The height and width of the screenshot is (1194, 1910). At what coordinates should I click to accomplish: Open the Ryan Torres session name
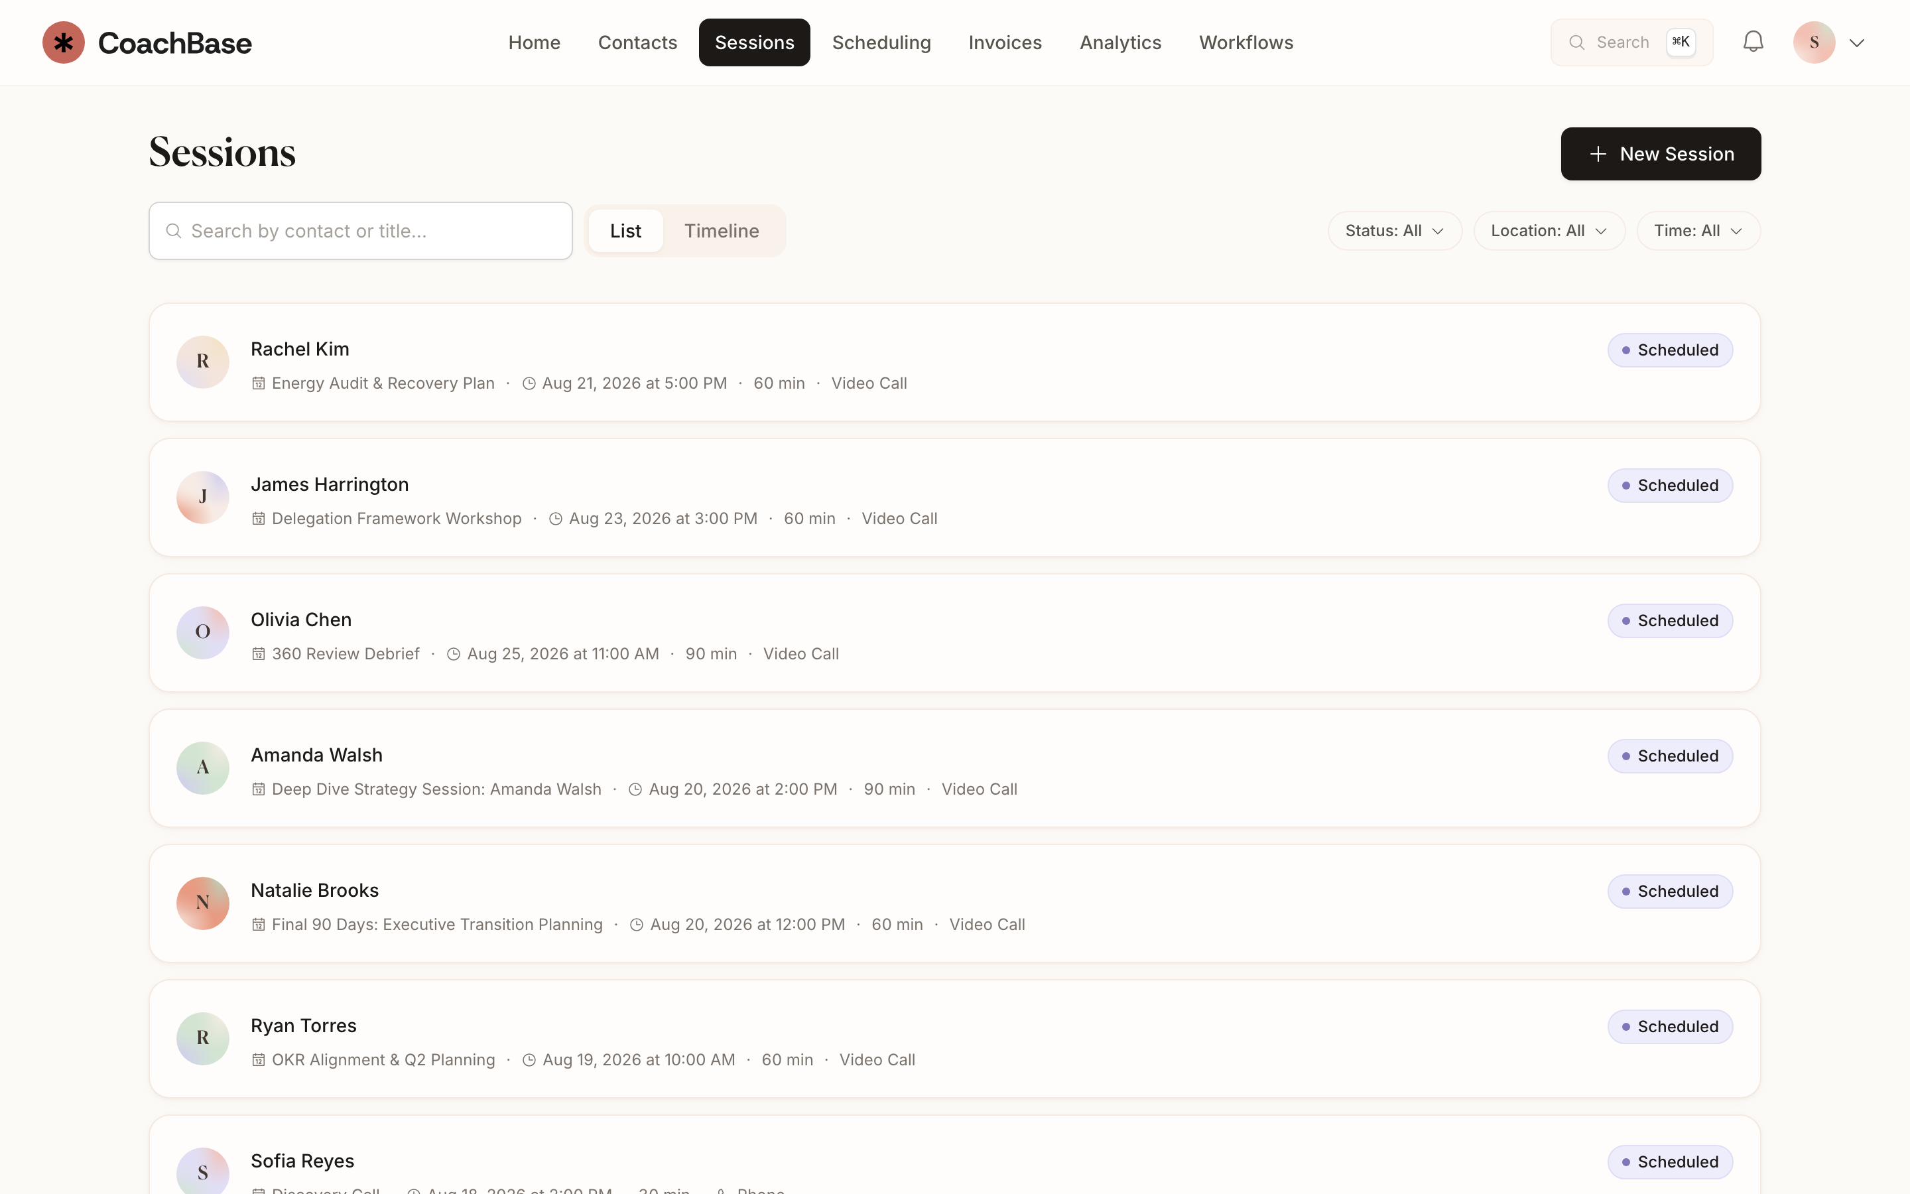304,1026
